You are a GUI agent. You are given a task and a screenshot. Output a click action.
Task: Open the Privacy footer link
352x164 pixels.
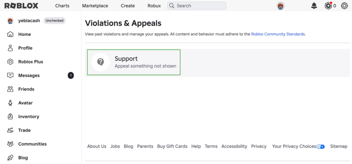point(259,146)
